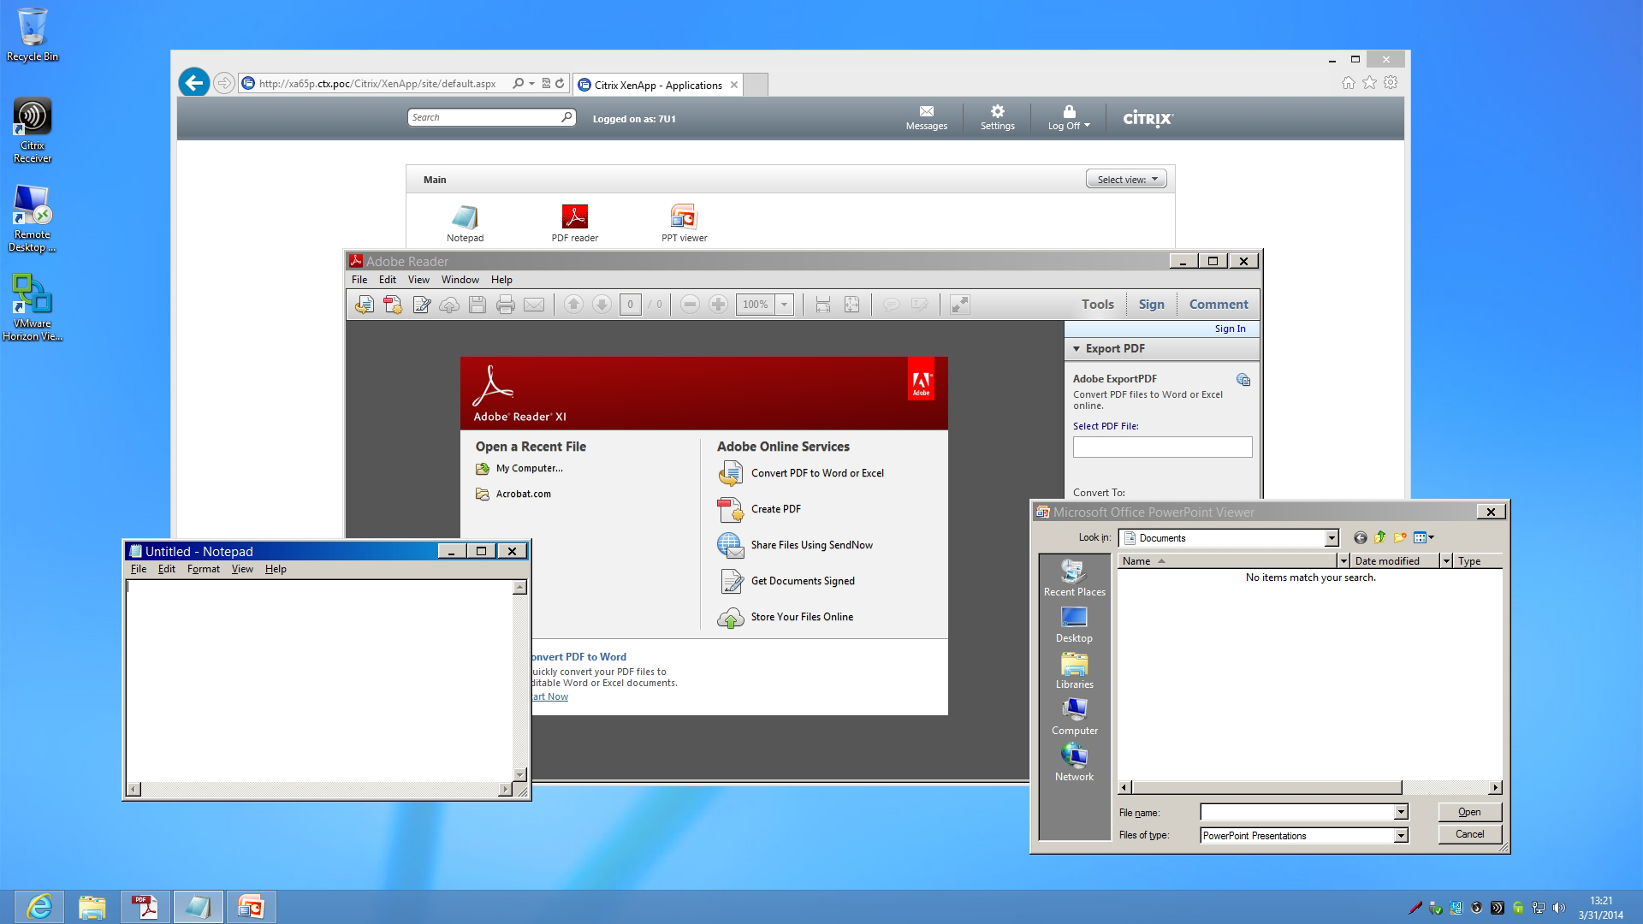The width and height of the screenshot is (1643, 924).
Task: Open the Comment pane in Adobe Reader
Action: (x=1219, y=305)
